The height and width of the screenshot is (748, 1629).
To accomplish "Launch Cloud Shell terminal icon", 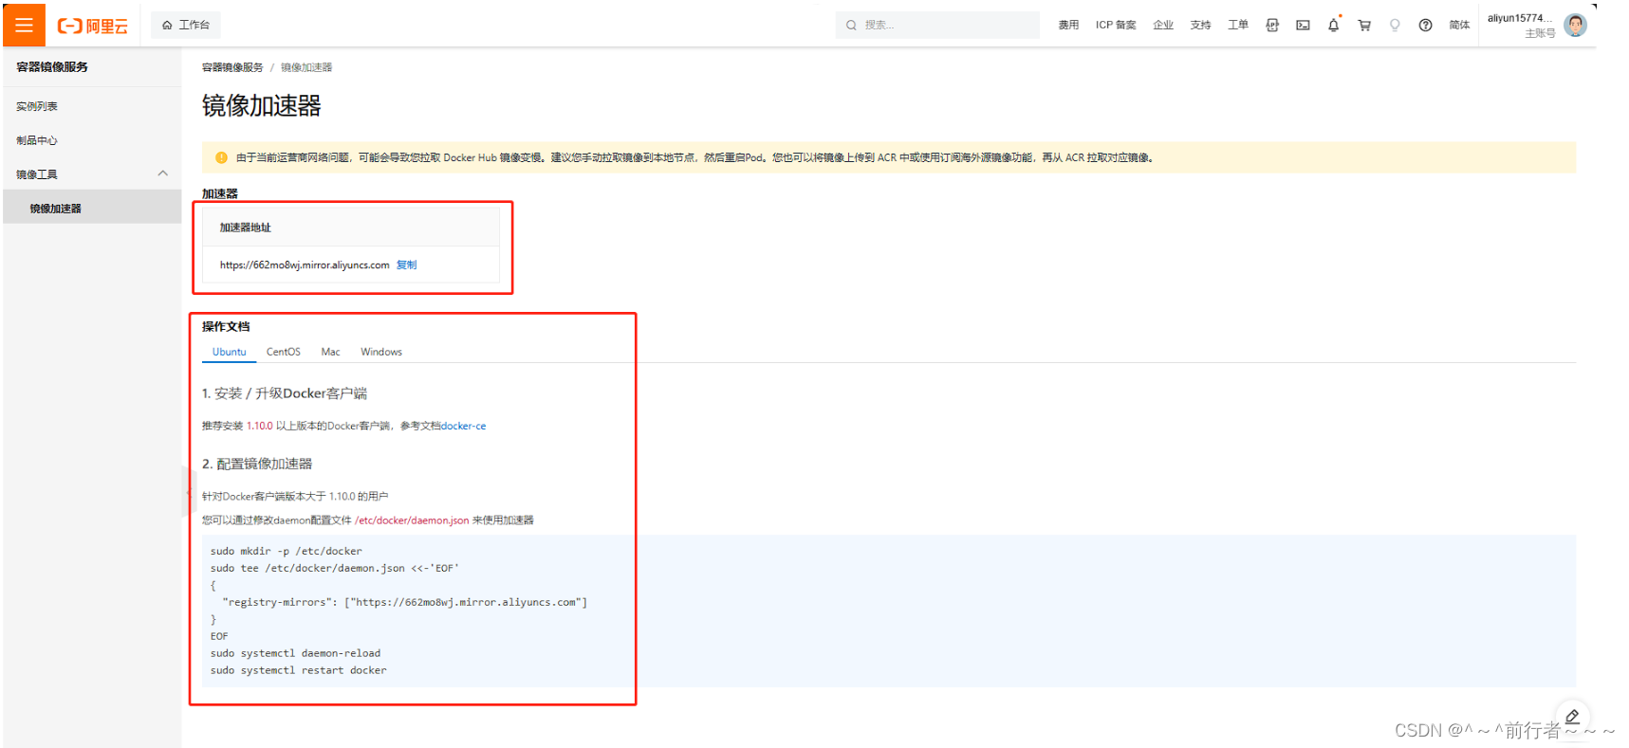I will pyautogui.click(x=1303, y=26).
